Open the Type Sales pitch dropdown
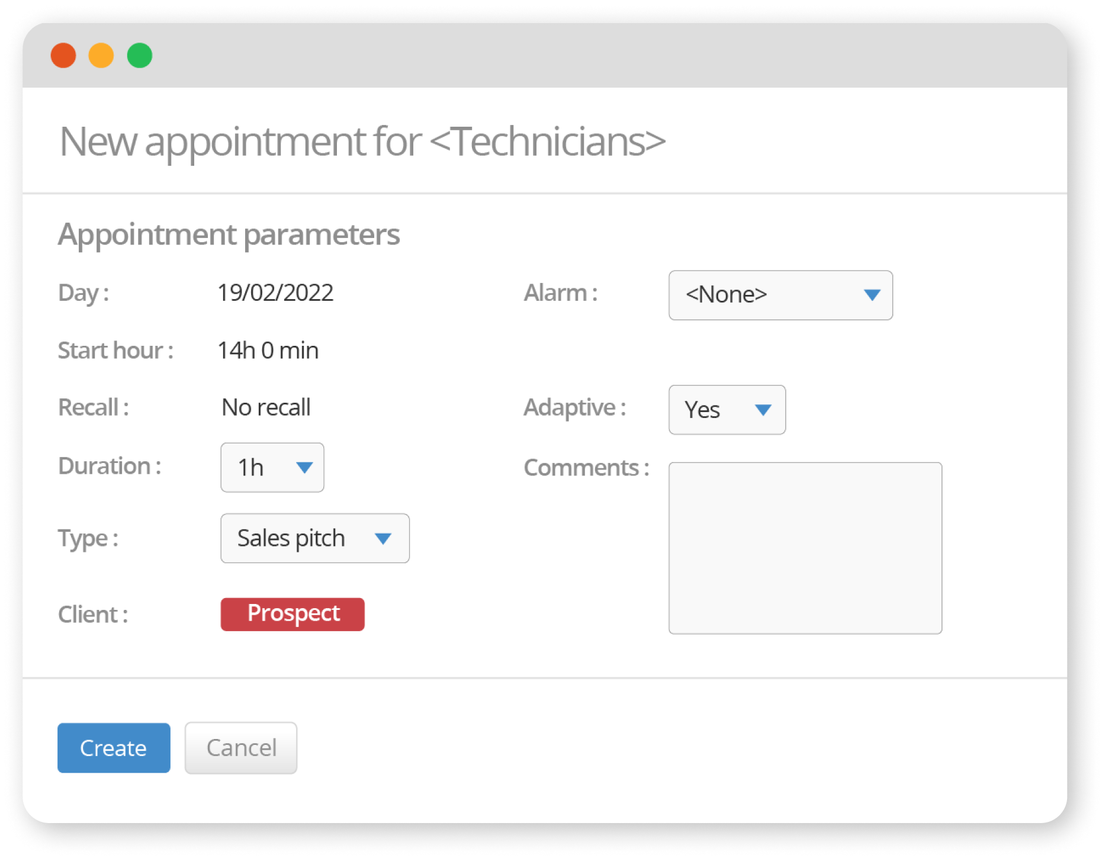Image resolution: width=1102 pixels, height=858 pixels. pos(315,538)
